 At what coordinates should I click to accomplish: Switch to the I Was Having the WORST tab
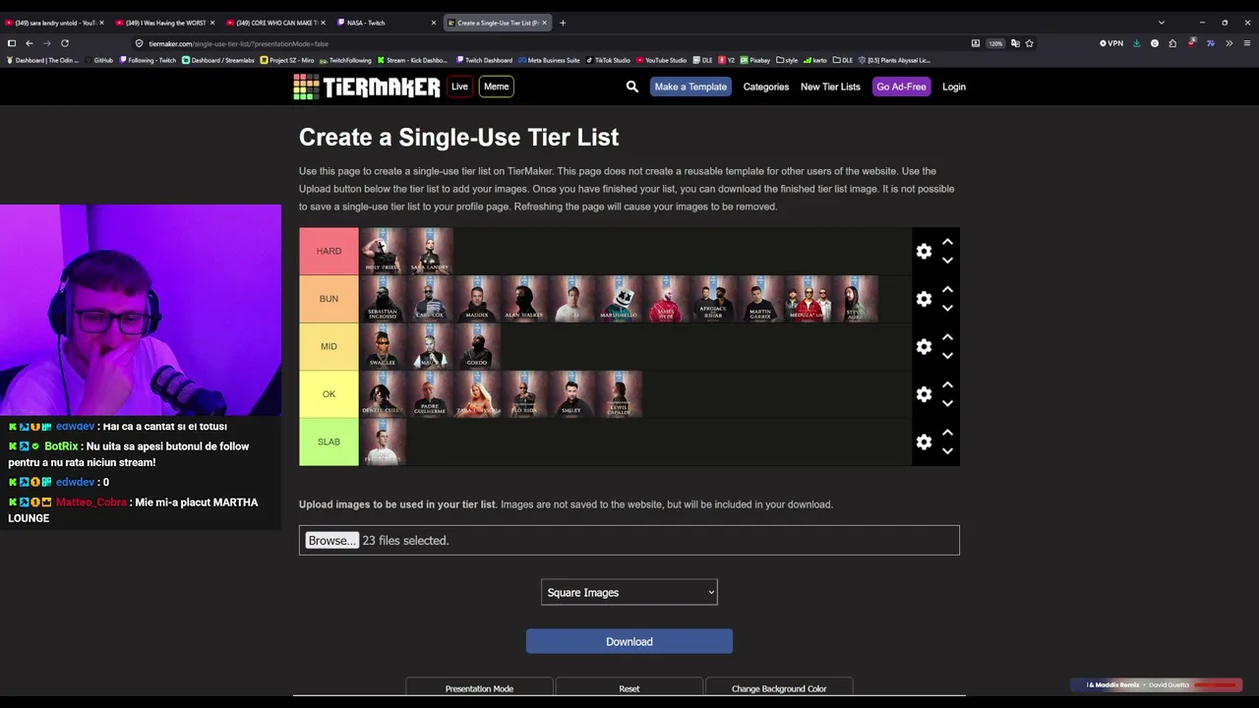click(x=163, y=23)
